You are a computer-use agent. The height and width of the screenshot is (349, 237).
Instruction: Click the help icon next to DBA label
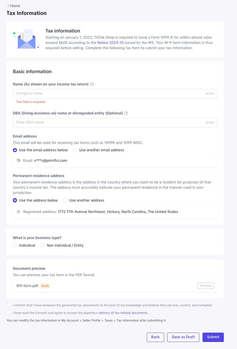(126, 113)
